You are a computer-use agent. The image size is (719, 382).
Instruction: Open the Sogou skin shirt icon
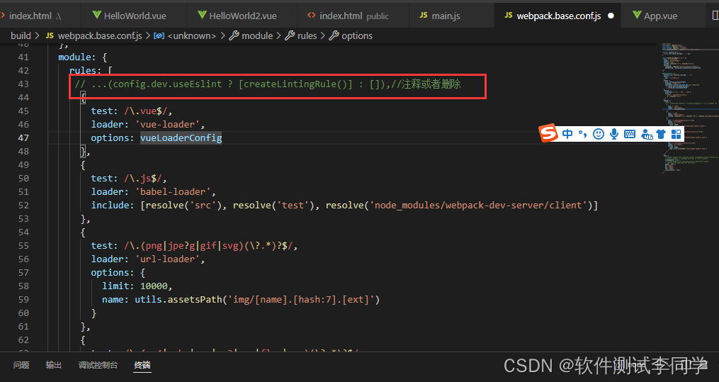click(x=661, y=134)
